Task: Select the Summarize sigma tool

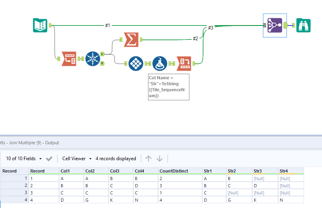Action: 131,39
